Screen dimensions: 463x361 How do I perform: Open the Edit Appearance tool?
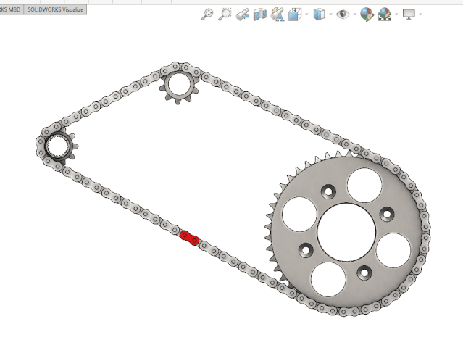pos(367,14)
